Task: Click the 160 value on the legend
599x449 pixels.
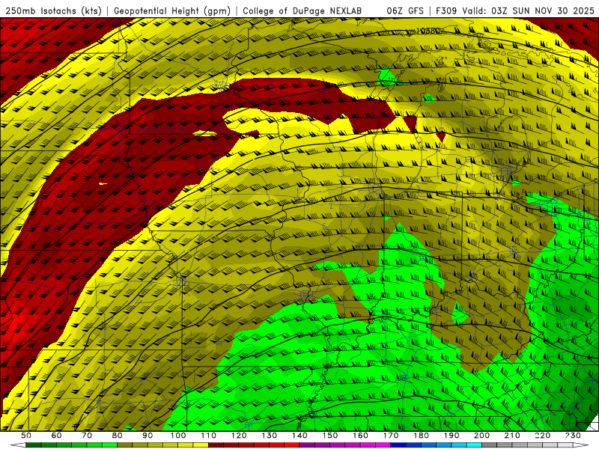Action: coord(360,436)
